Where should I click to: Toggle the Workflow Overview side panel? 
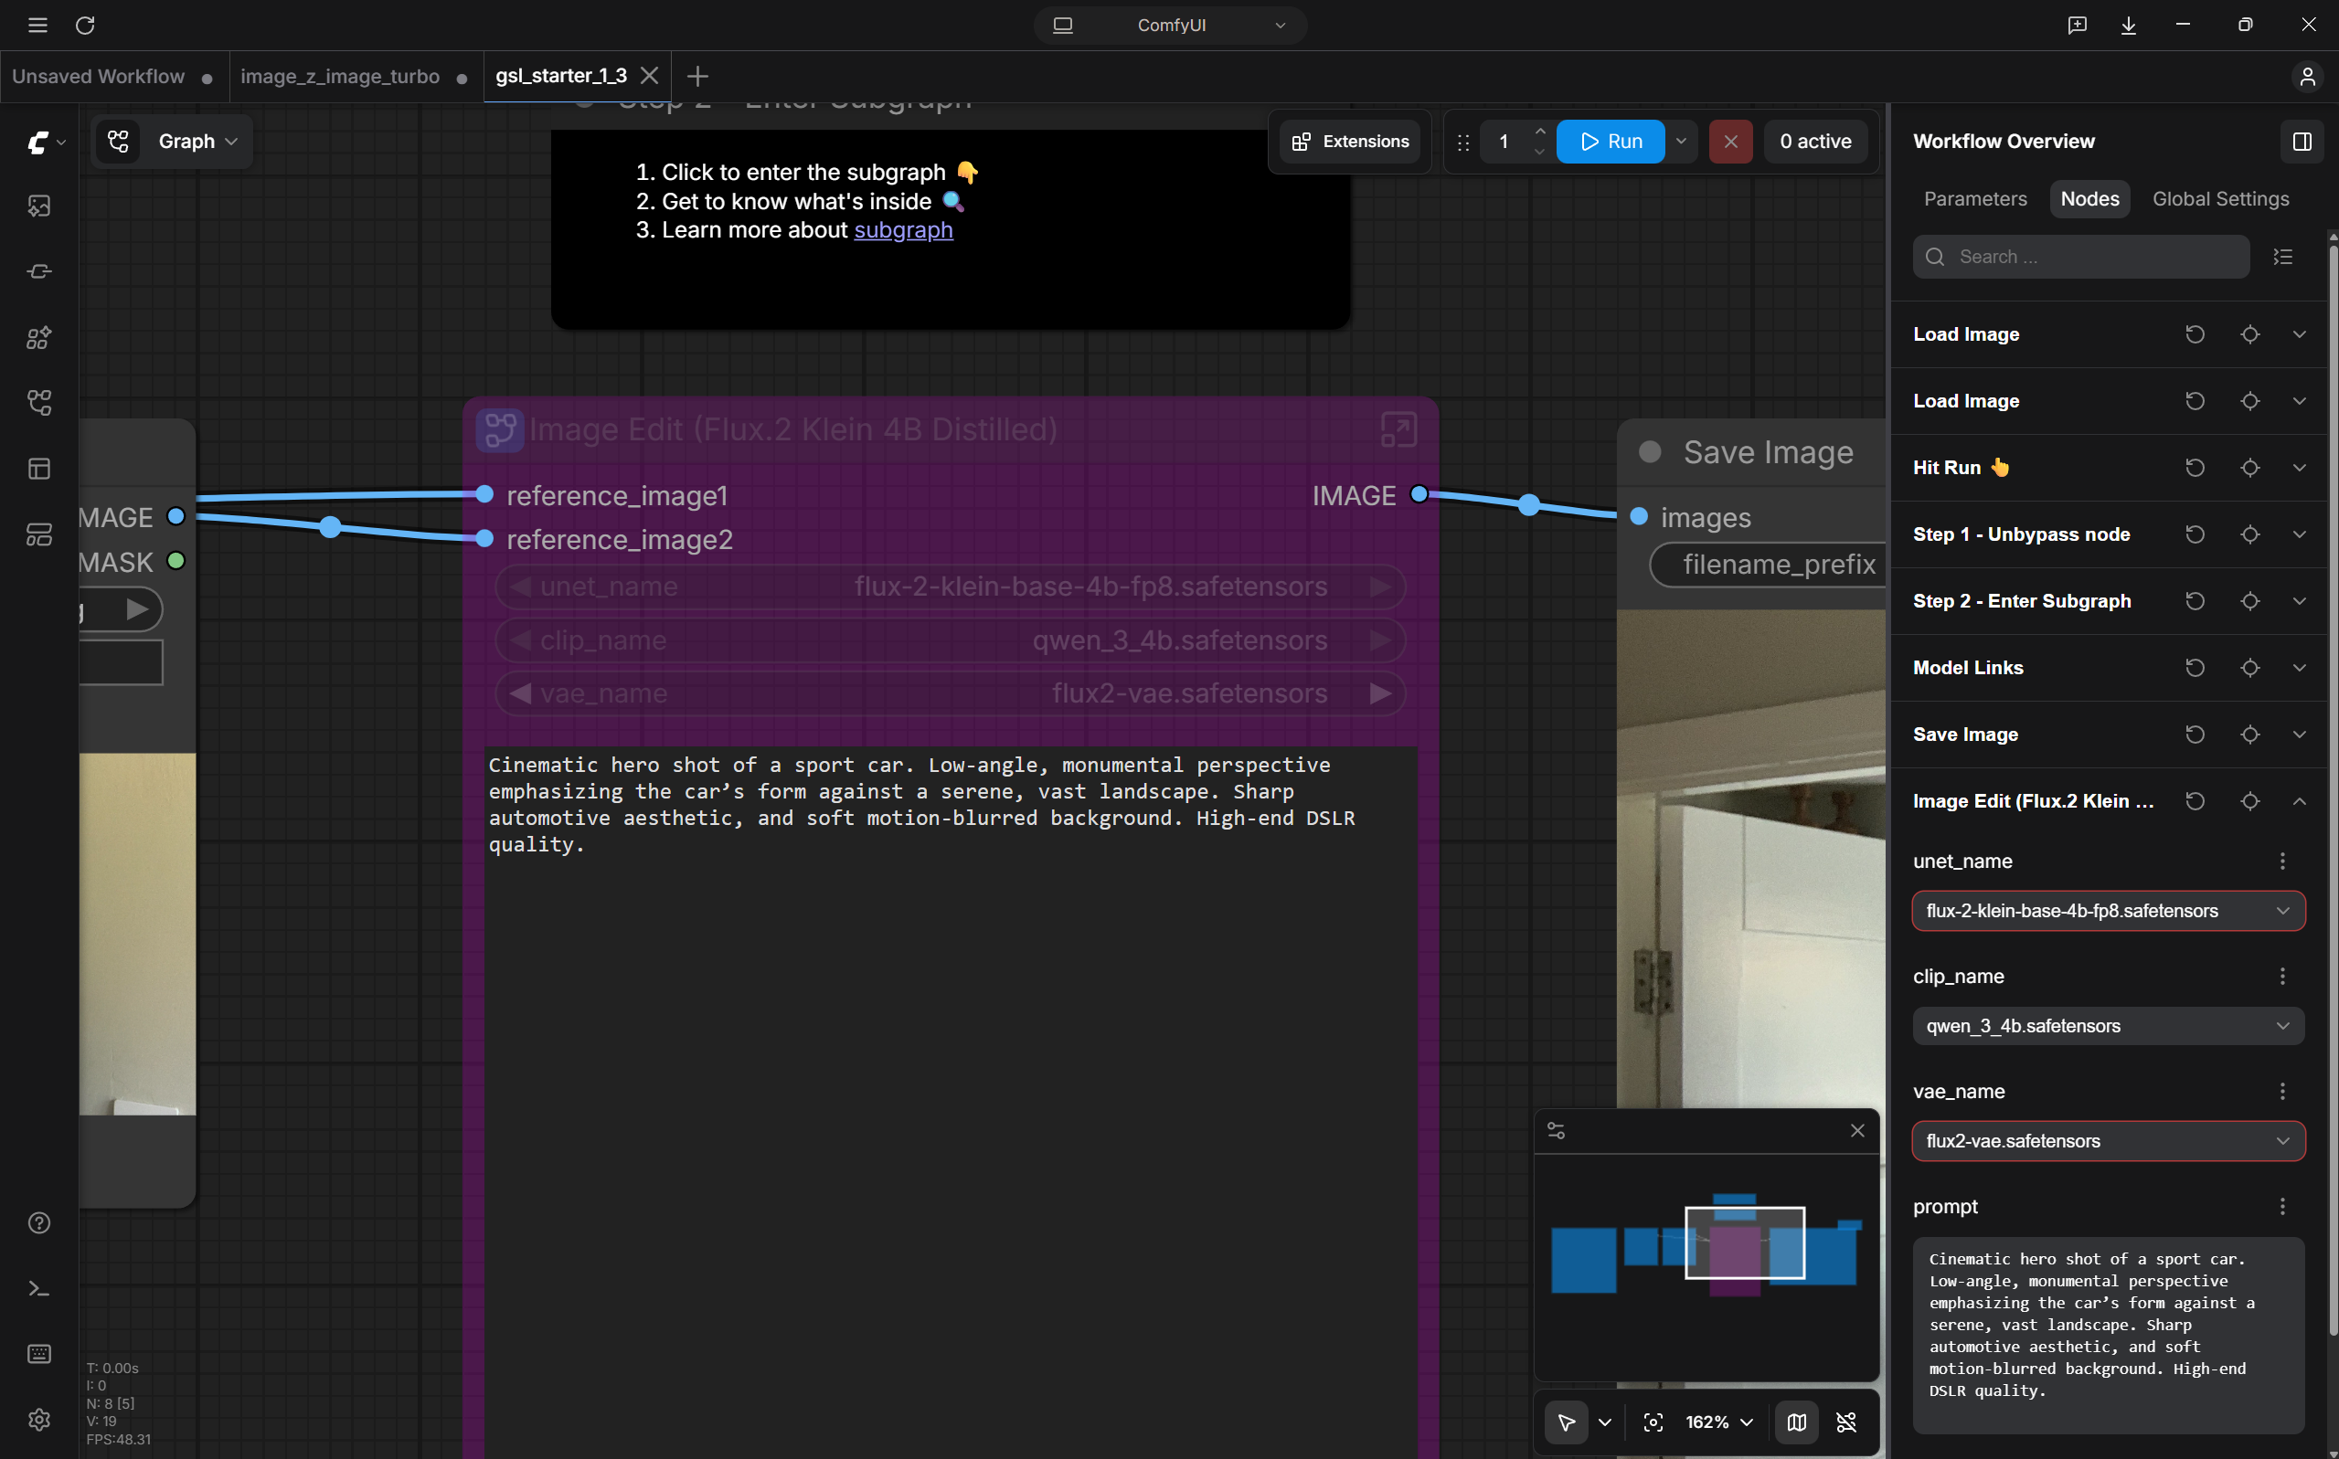pos(2302,142)
